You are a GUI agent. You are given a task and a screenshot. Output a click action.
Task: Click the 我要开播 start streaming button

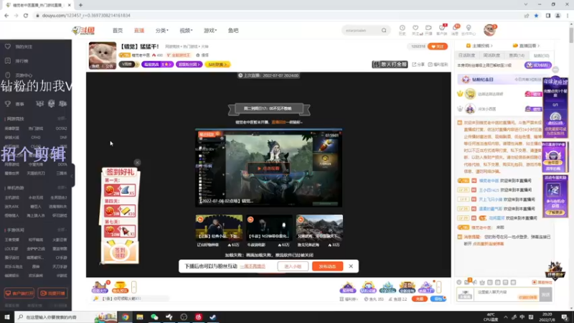point(52,294)
